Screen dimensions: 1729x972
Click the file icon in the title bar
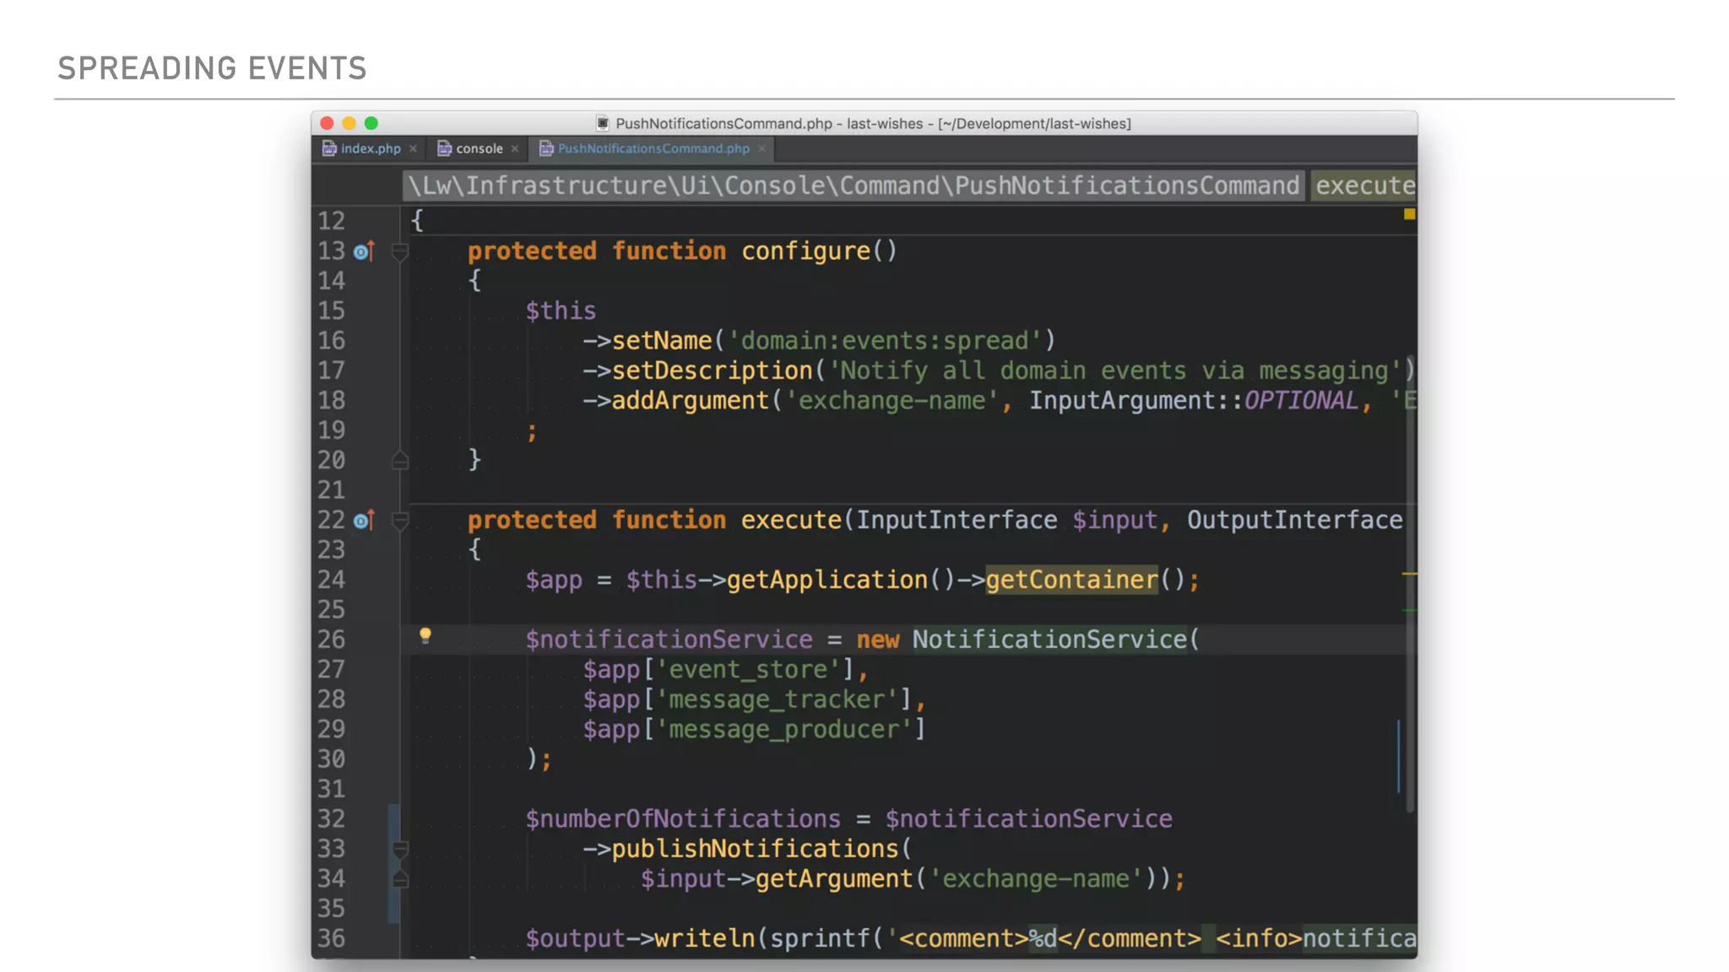[x=603, y=123]
